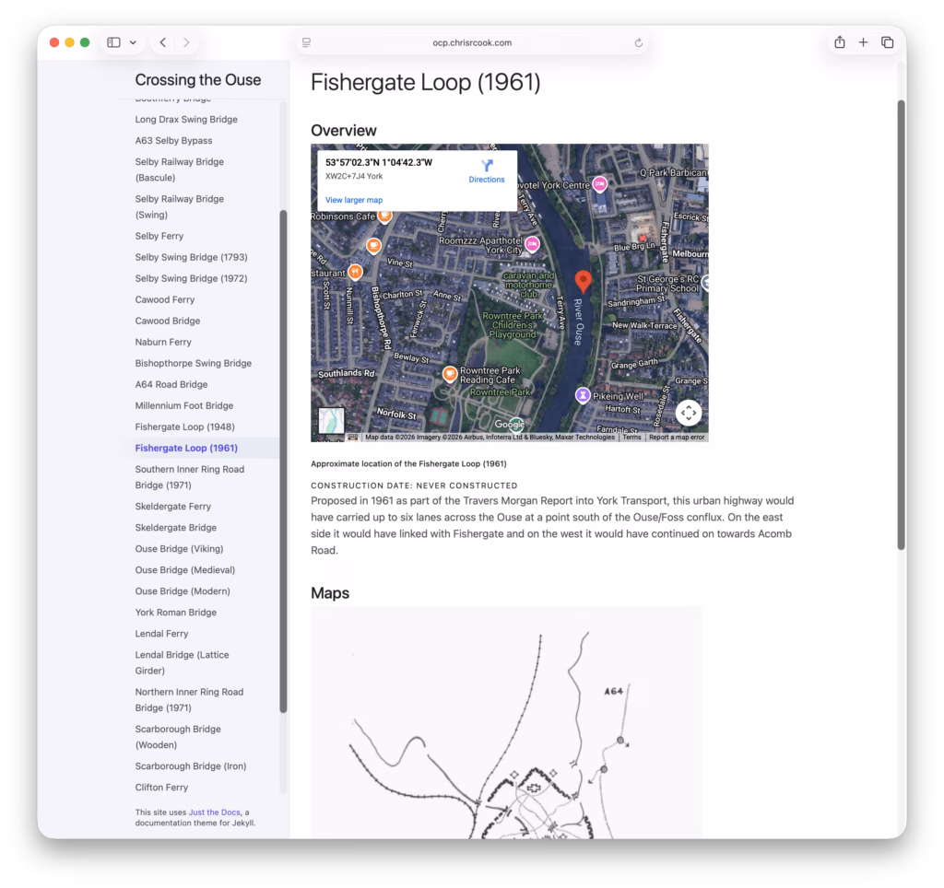Follow the Just the Docs link
The width and height of the screenshot is (944, 888).
click(215, 812)
